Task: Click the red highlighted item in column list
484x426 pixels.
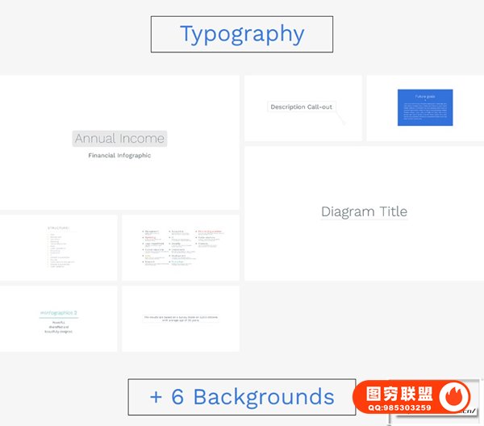Action: pos(208,232)
